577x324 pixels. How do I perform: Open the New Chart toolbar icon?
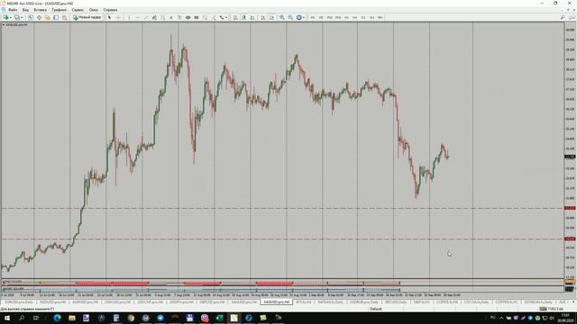pyautogui.click(x=6, y=17)
